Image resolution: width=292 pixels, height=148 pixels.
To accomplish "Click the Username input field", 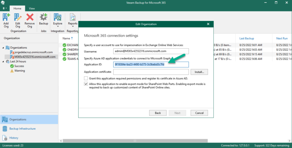I will point(151,51).
